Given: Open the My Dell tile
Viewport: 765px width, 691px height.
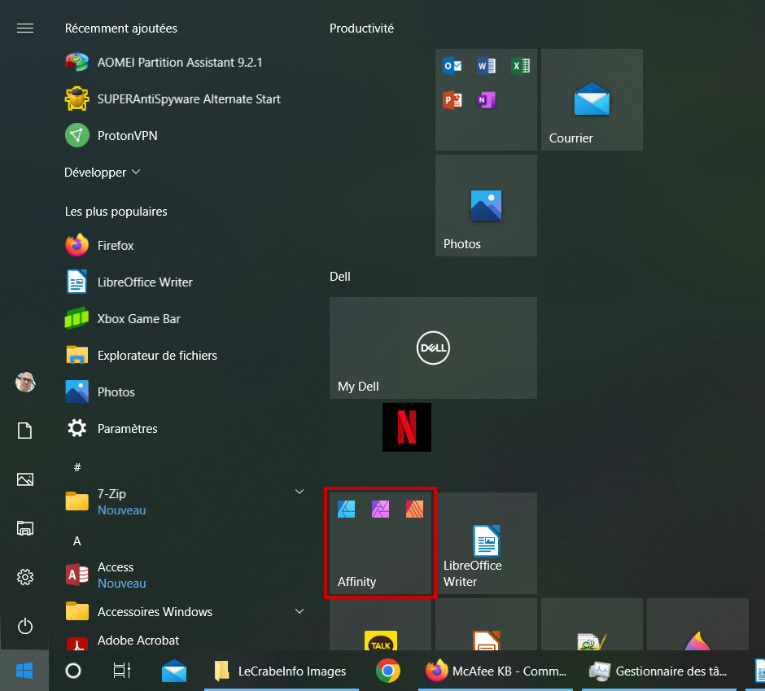Looking at the screenshot, I should pyautogui.click(x=433, y=348).
